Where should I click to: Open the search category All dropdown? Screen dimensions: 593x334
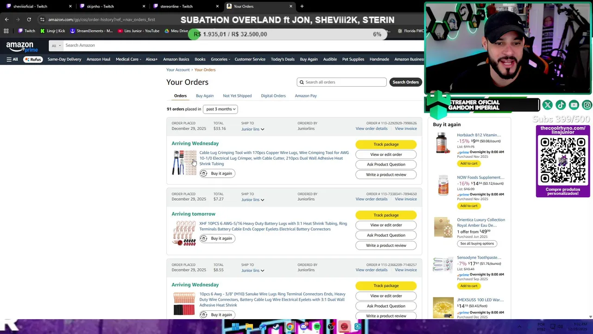click(56, 45)
